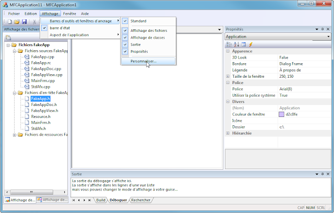Image resolution: width=334 pixels, height=213 pixels.
Task: Toggle Affichage de classes checkbox
Action: tap(125, 38)
